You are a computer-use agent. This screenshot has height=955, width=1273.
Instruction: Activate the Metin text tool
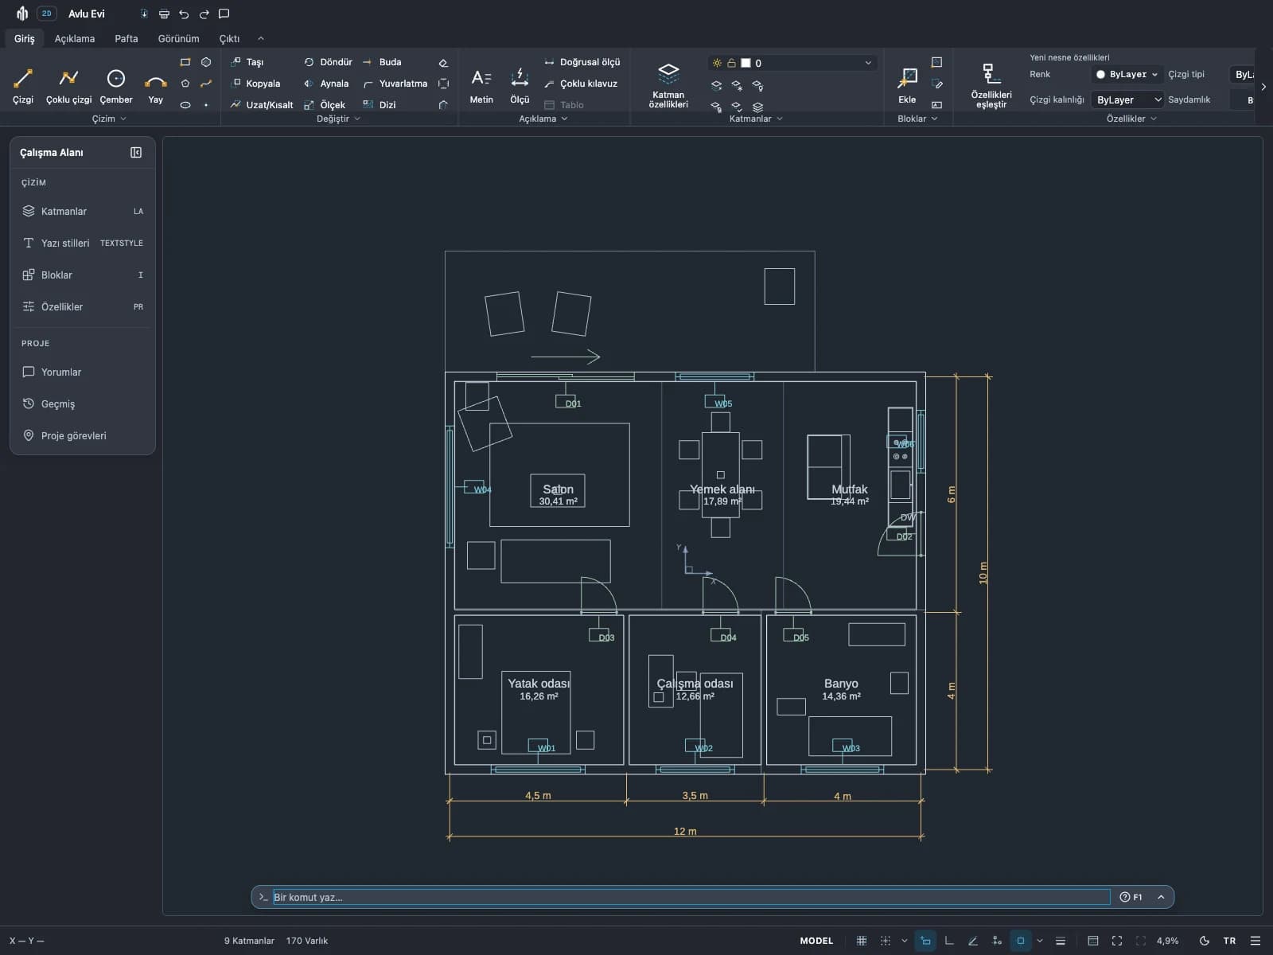coord(481,86)
